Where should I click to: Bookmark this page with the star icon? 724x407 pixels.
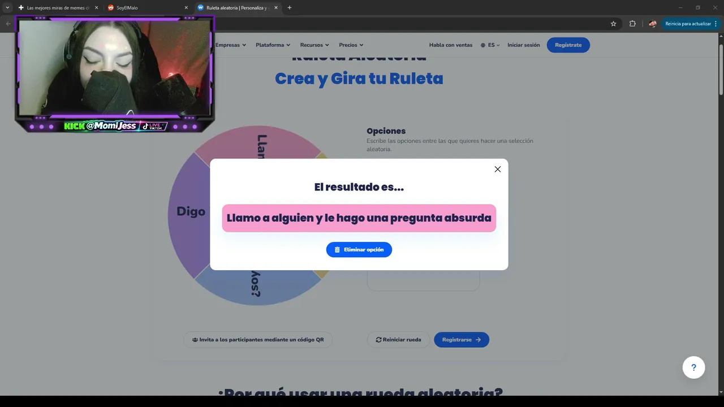point(613,24)
